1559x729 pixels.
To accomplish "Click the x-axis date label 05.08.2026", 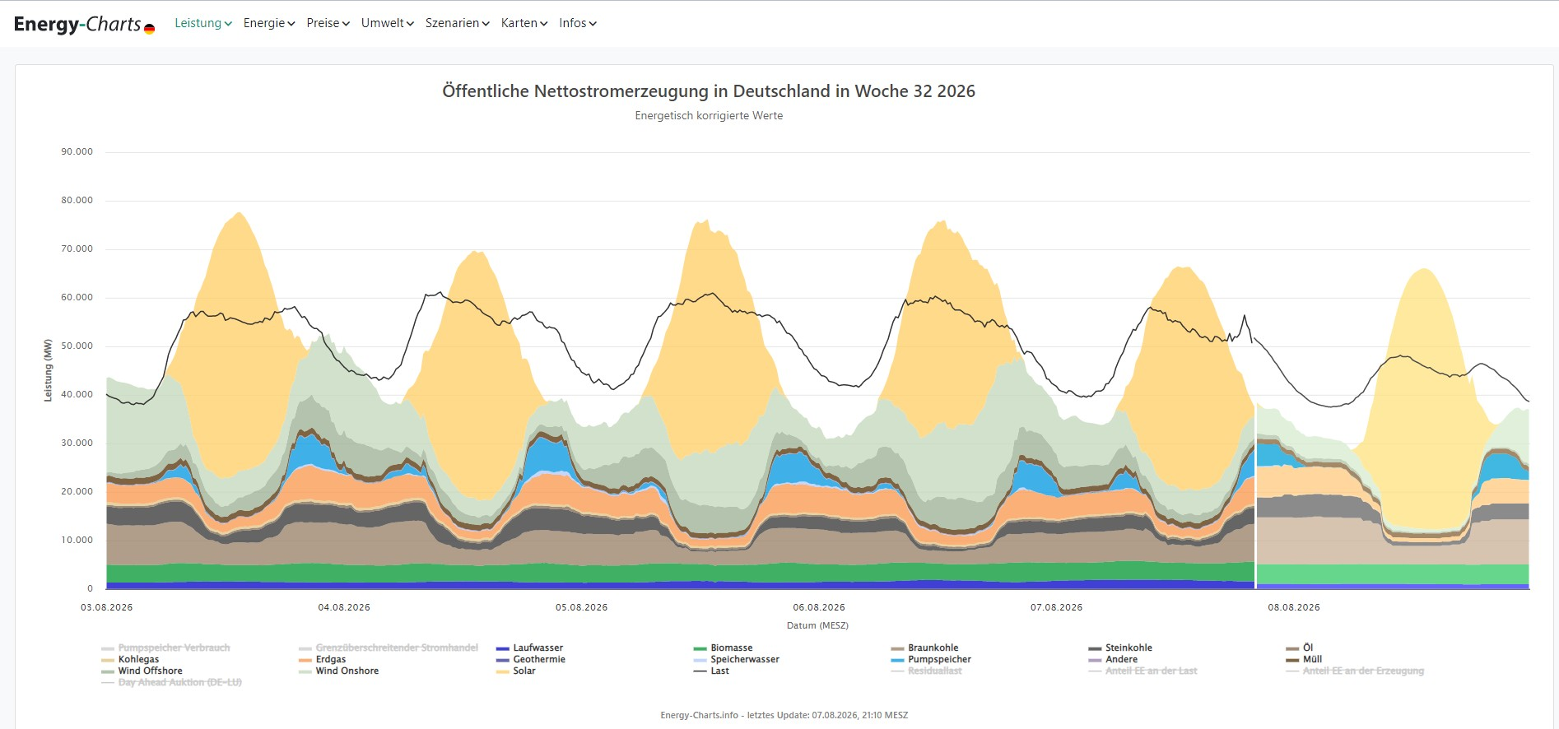I will tap(582, 607).
